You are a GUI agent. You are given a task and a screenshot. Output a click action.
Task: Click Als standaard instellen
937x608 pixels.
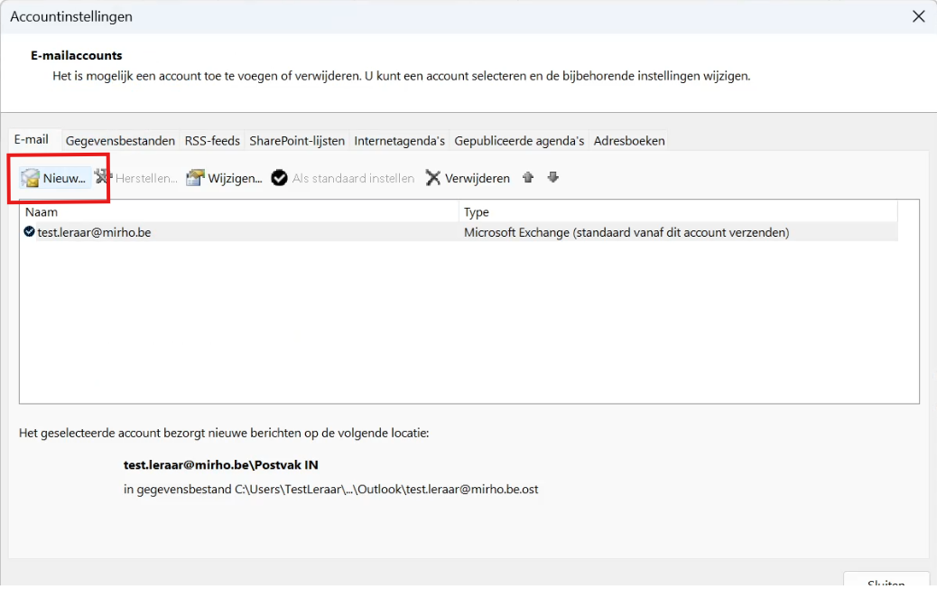(x=343, y=178)
